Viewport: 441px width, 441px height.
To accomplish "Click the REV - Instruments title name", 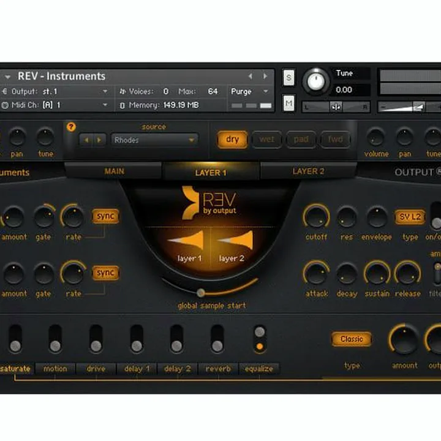I will click(x=62, y=76).
